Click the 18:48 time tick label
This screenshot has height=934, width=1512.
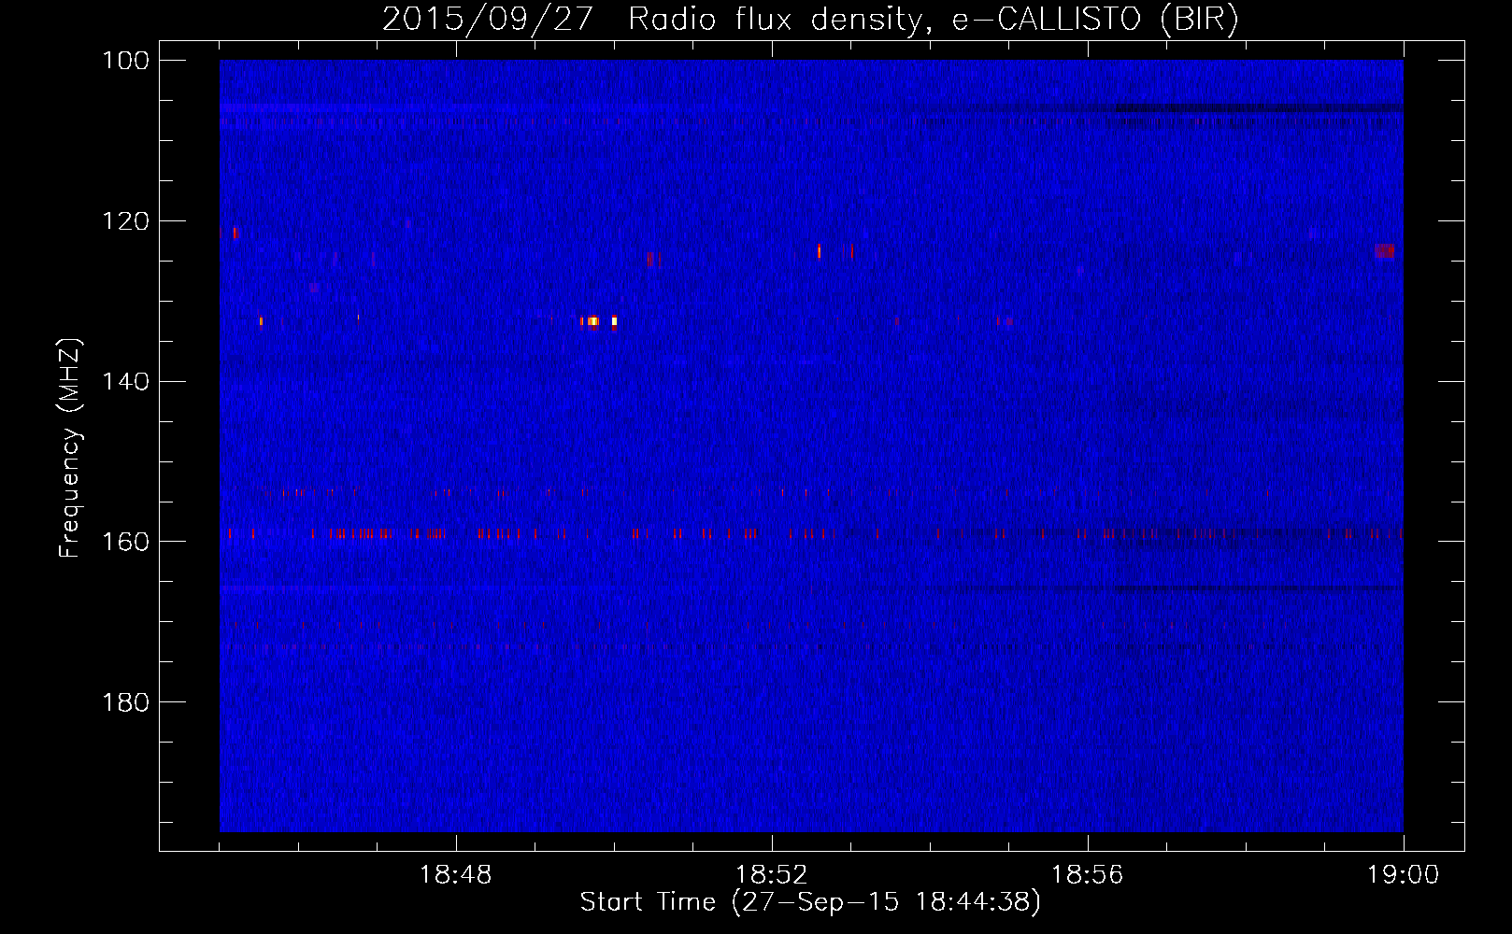[x=456, y=875]
